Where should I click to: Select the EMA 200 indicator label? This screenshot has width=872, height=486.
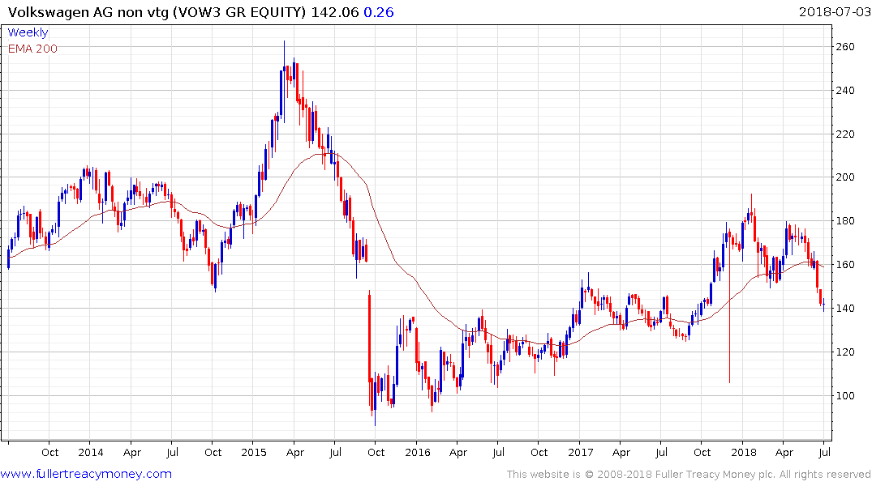pyautogui.click(x=32, y=49)
